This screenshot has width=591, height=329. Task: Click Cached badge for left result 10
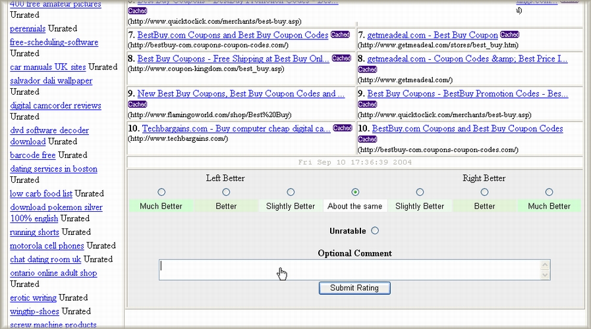click(343, 128)
